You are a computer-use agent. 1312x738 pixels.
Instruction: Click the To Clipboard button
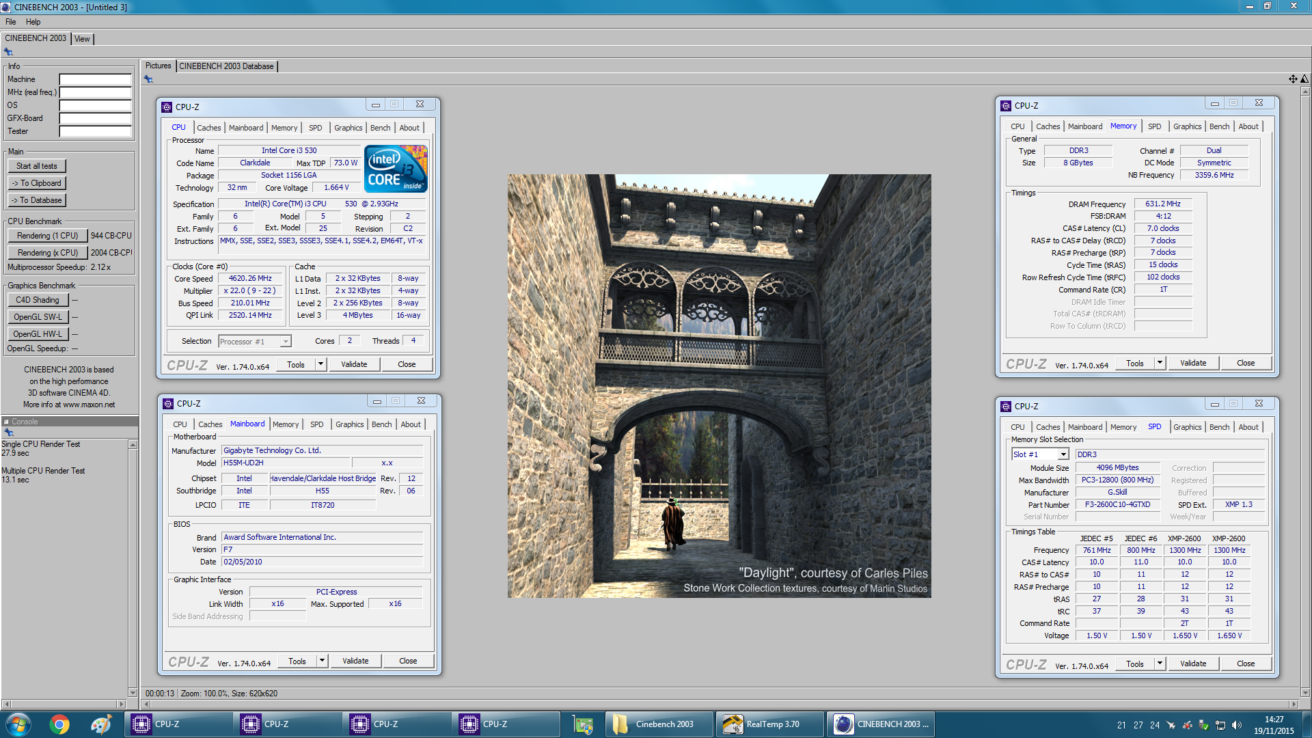point(37,183)
